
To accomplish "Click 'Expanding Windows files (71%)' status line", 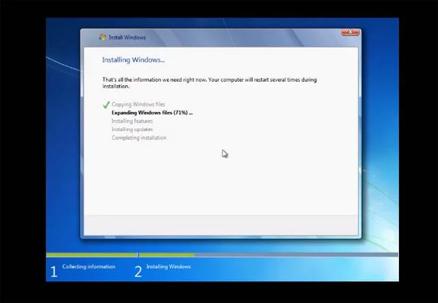I will pyautogui.click(x=152, y=113).
